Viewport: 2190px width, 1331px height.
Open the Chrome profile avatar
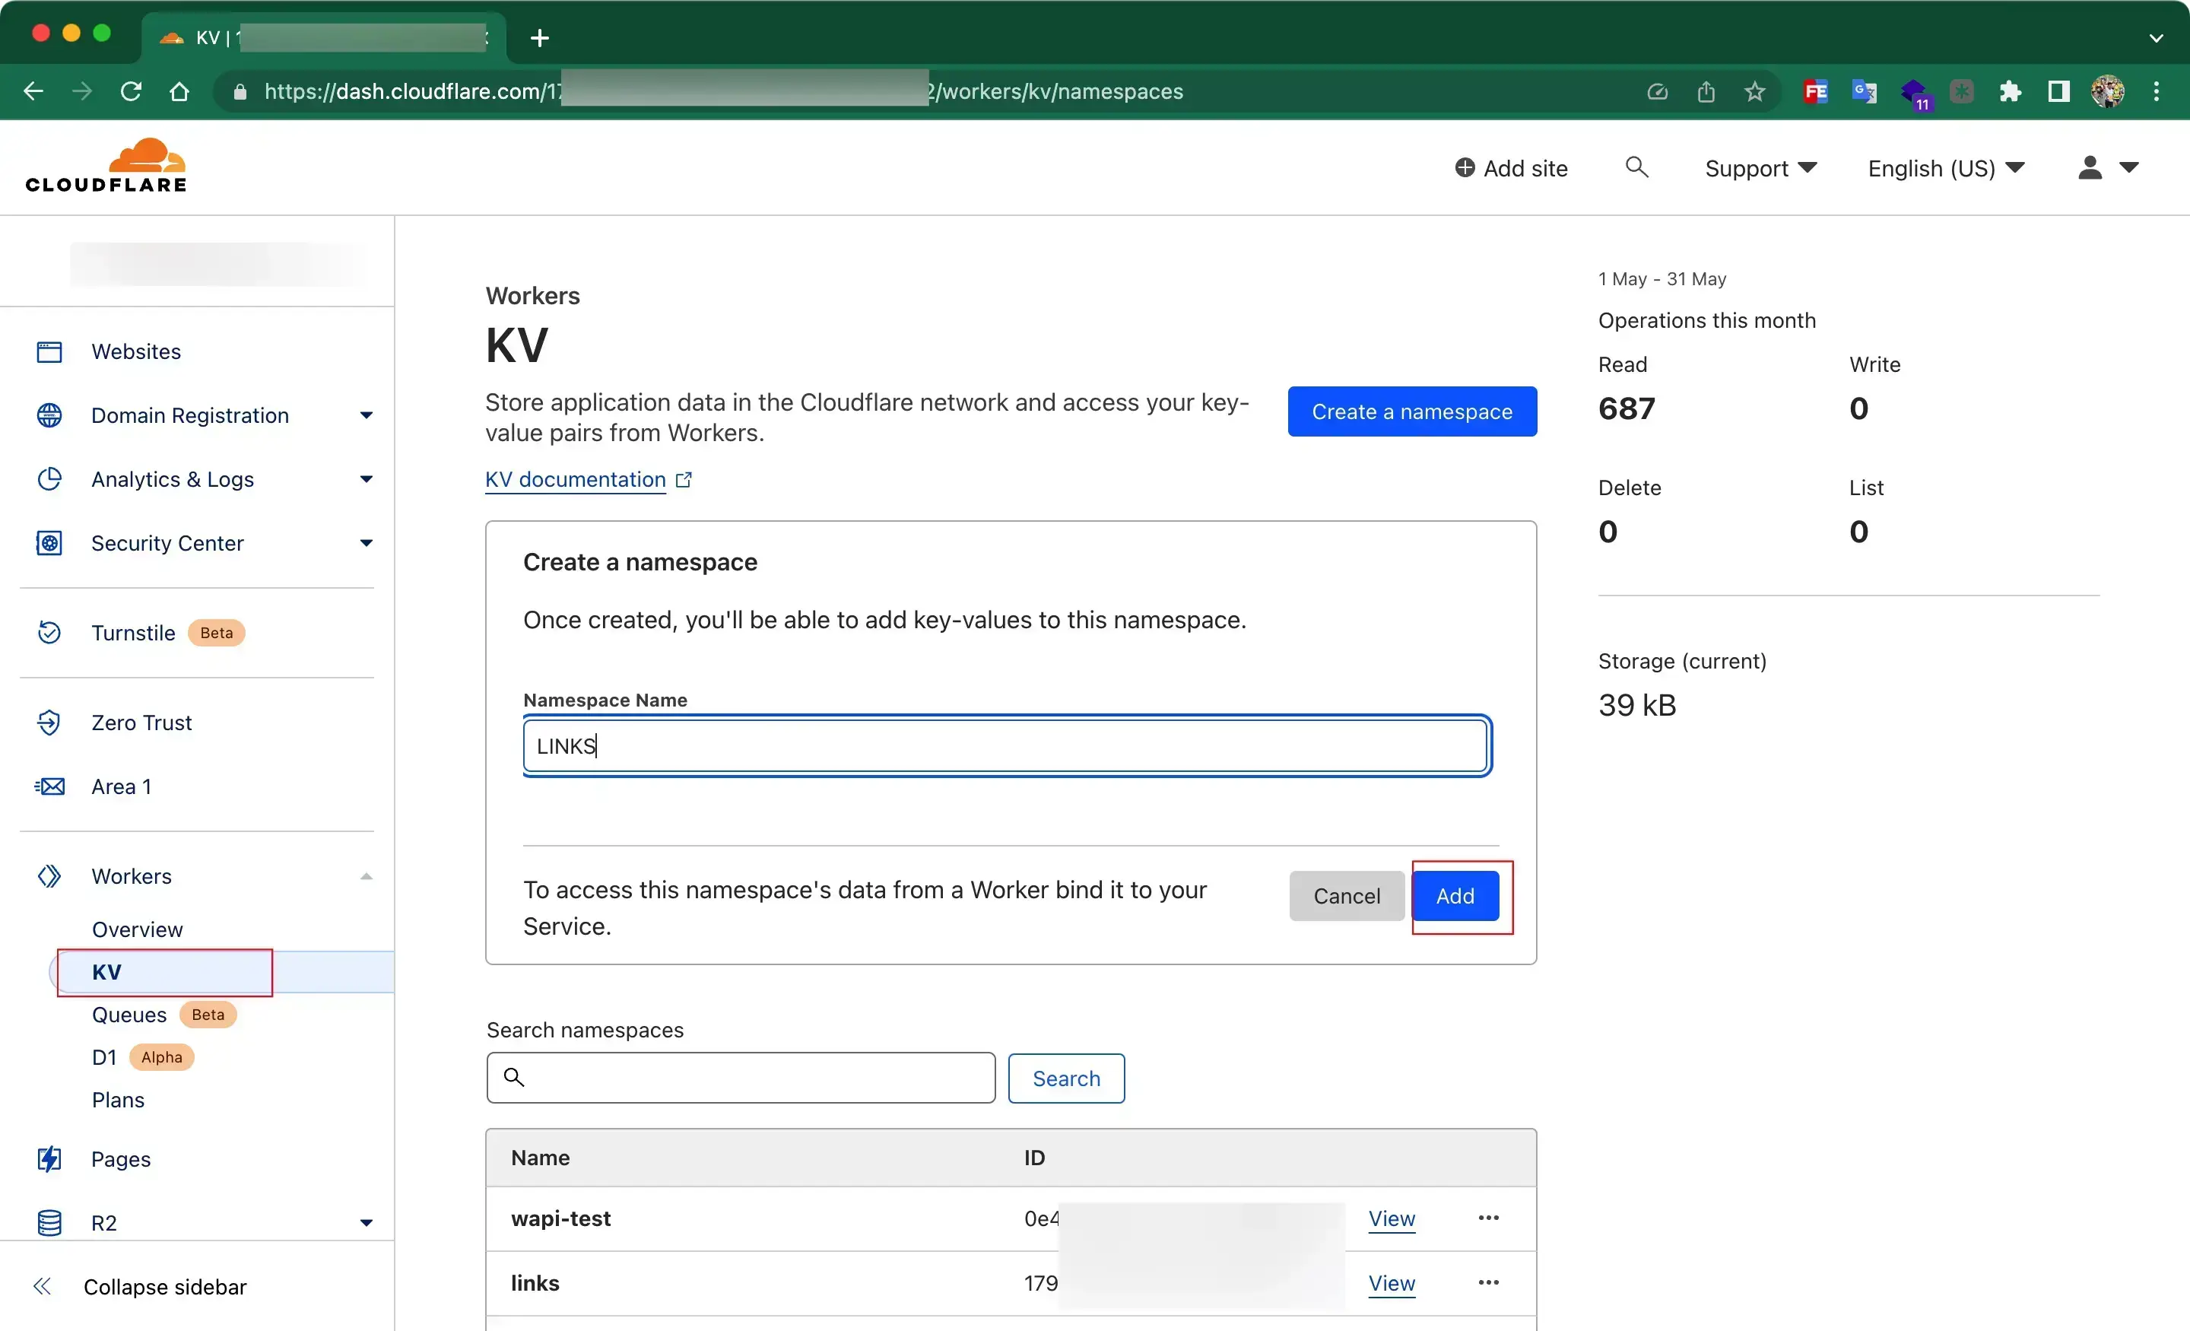pyautogui.click(x=2107, y=91)
